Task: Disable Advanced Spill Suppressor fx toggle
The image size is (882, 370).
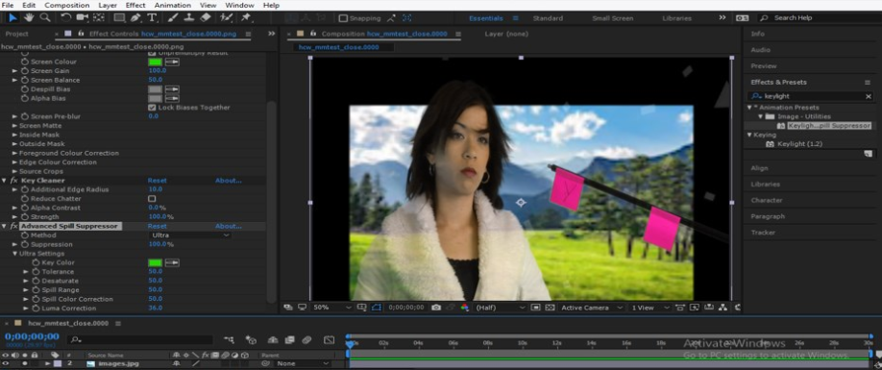Action: (x=14, y=226)
